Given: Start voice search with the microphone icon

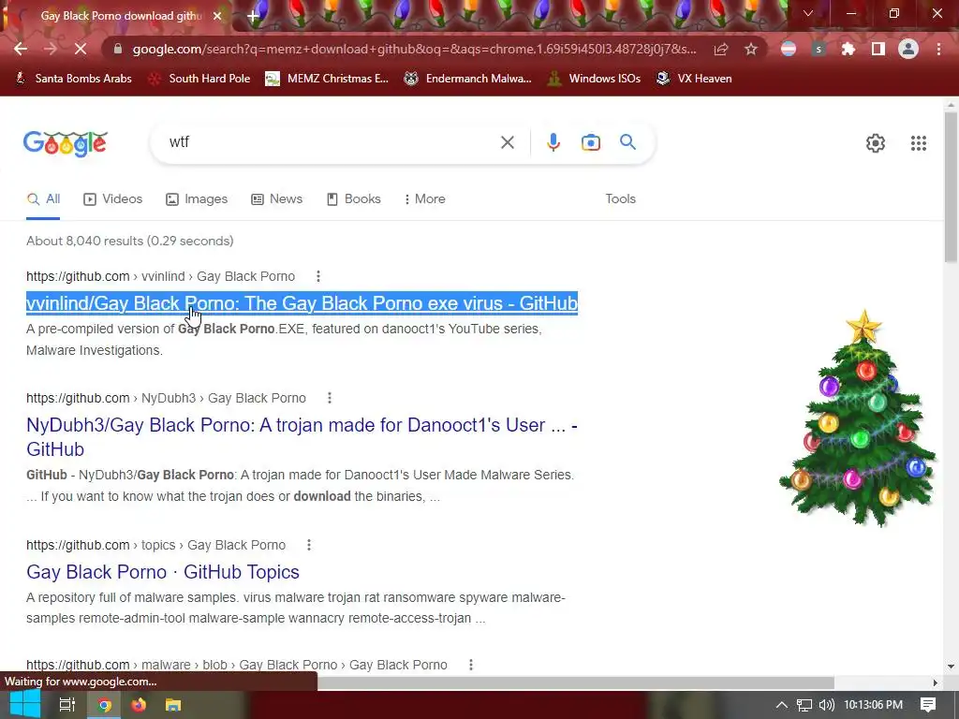Looking at the screenshot, I should coord(553,142).
